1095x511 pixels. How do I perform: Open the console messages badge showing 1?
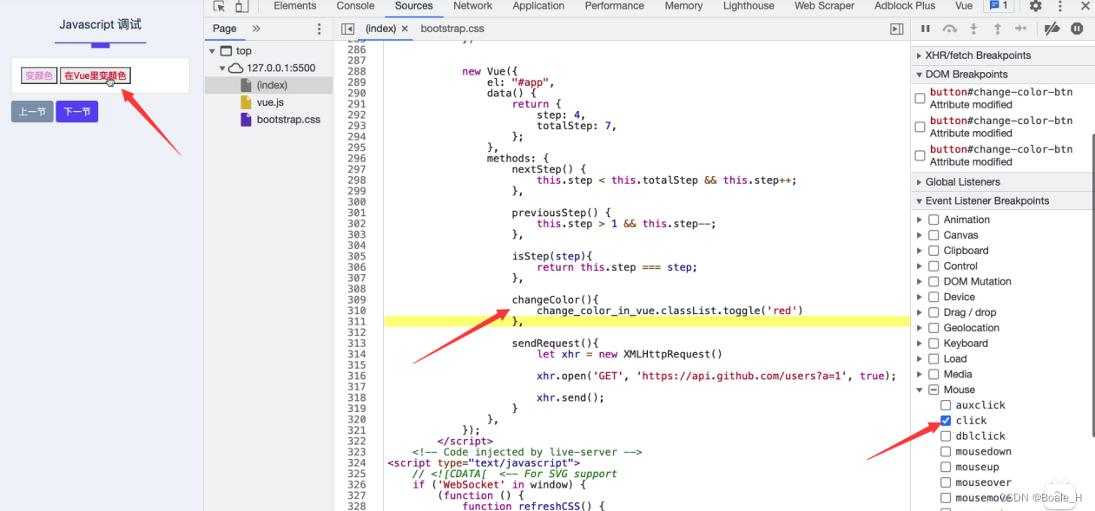998,5
